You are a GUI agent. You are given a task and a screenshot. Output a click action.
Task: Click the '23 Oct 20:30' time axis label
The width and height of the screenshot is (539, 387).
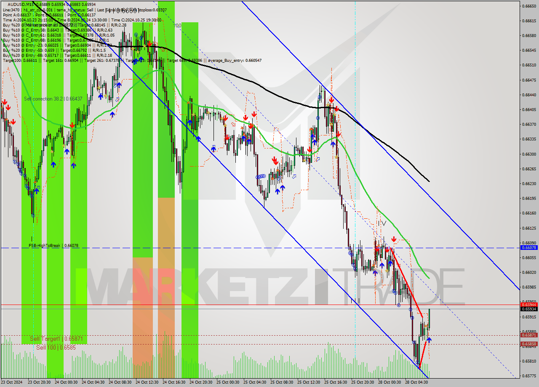pos(40,382)
